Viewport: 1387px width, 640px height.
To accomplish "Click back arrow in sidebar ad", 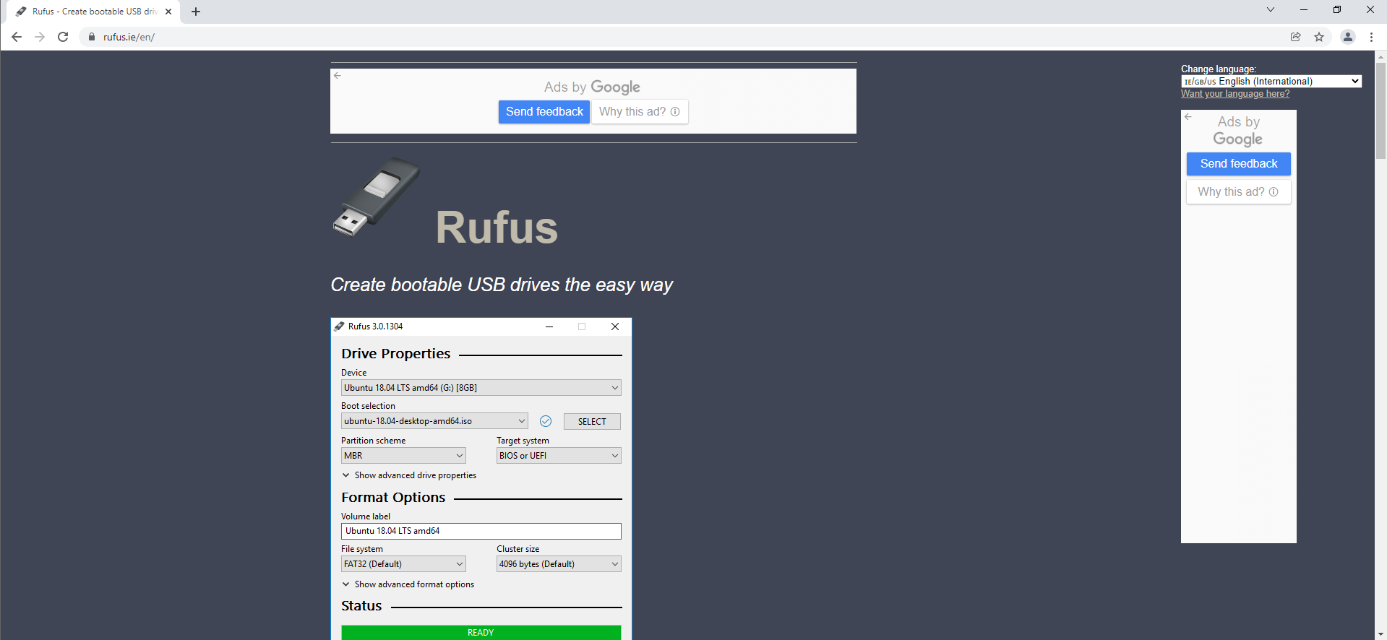I will pos(1188,116).
